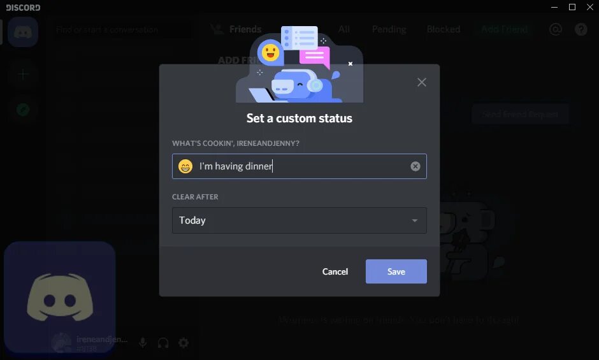Clear the custom status text

(415, 166)
